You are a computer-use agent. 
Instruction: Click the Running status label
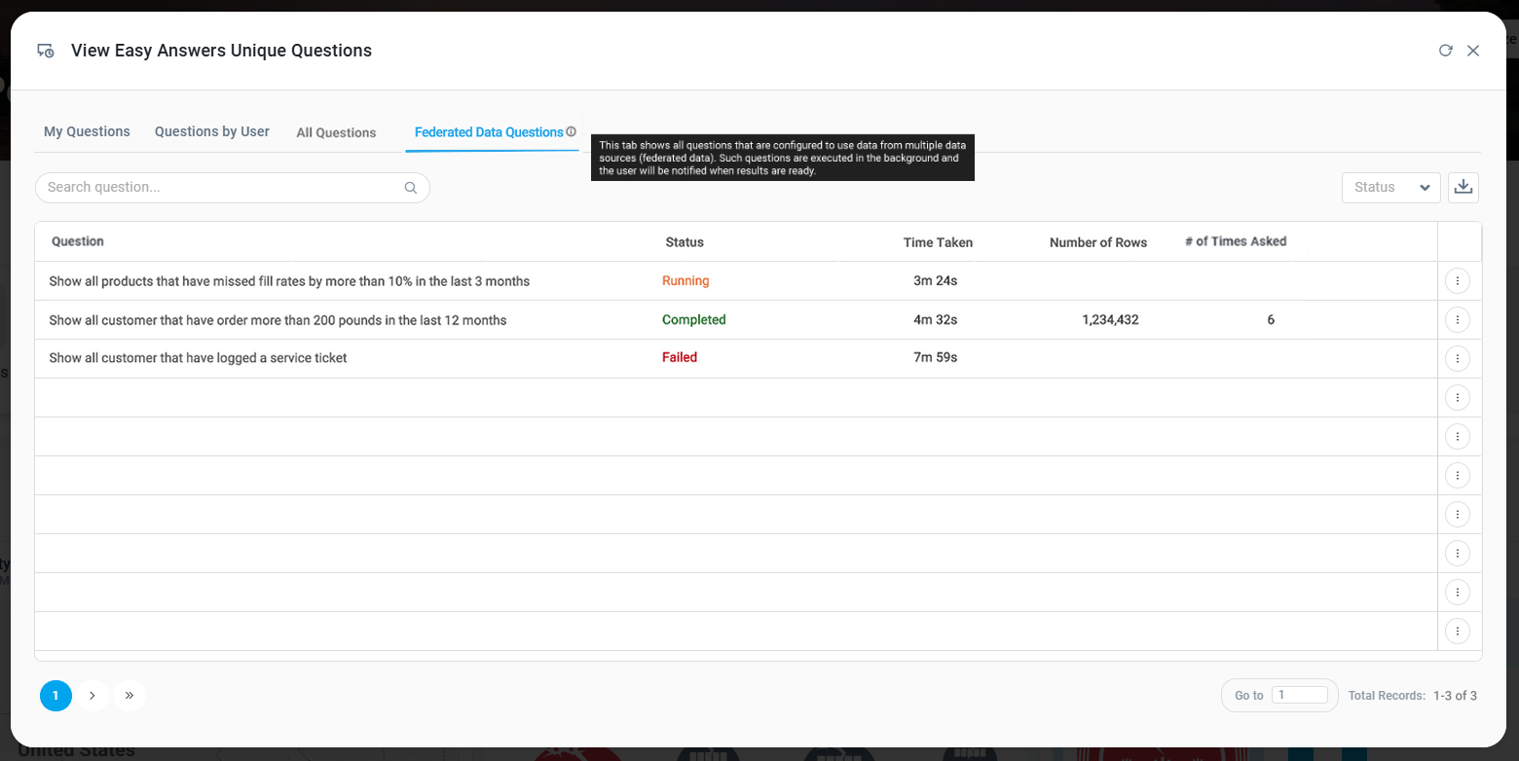pos(685,281)
